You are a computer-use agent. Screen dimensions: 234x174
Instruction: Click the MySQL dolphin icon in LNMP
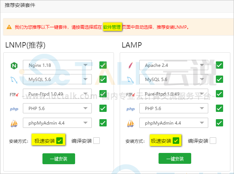(14, 80)
